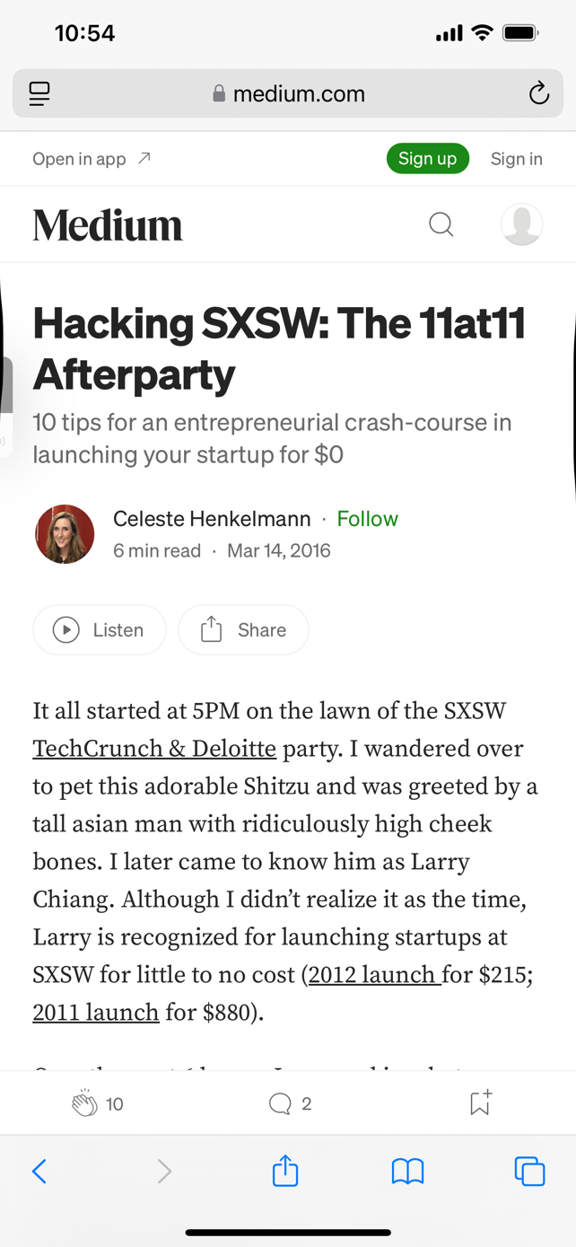Tap the Sign in link
Image resolution: width=576 pixels, height=1247 pixels.
coord(516,159)
